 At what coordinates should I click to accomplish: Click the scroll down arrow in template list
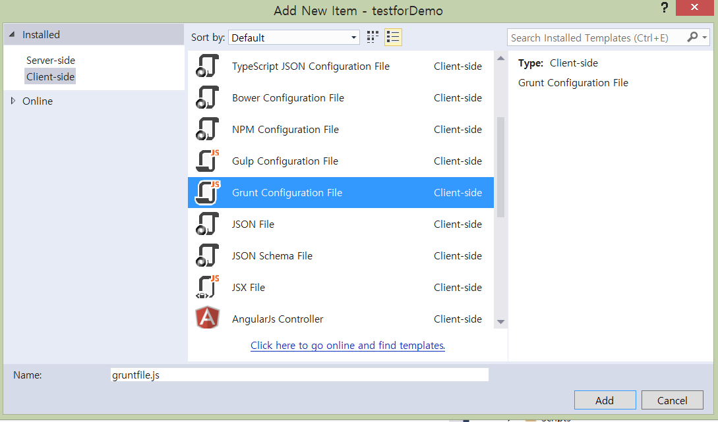[500, 322]
